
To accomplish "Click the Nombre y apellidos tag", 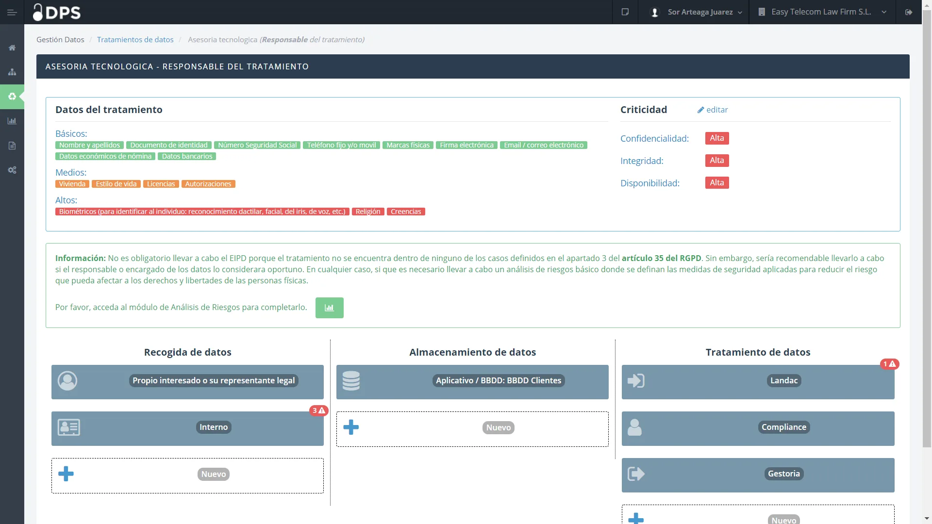I will 89,145.
